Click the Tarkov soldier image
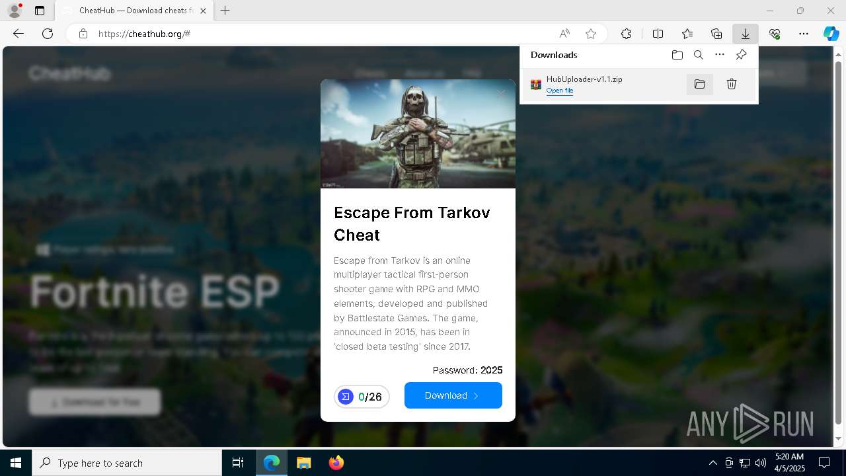 (x=418, y=134)
